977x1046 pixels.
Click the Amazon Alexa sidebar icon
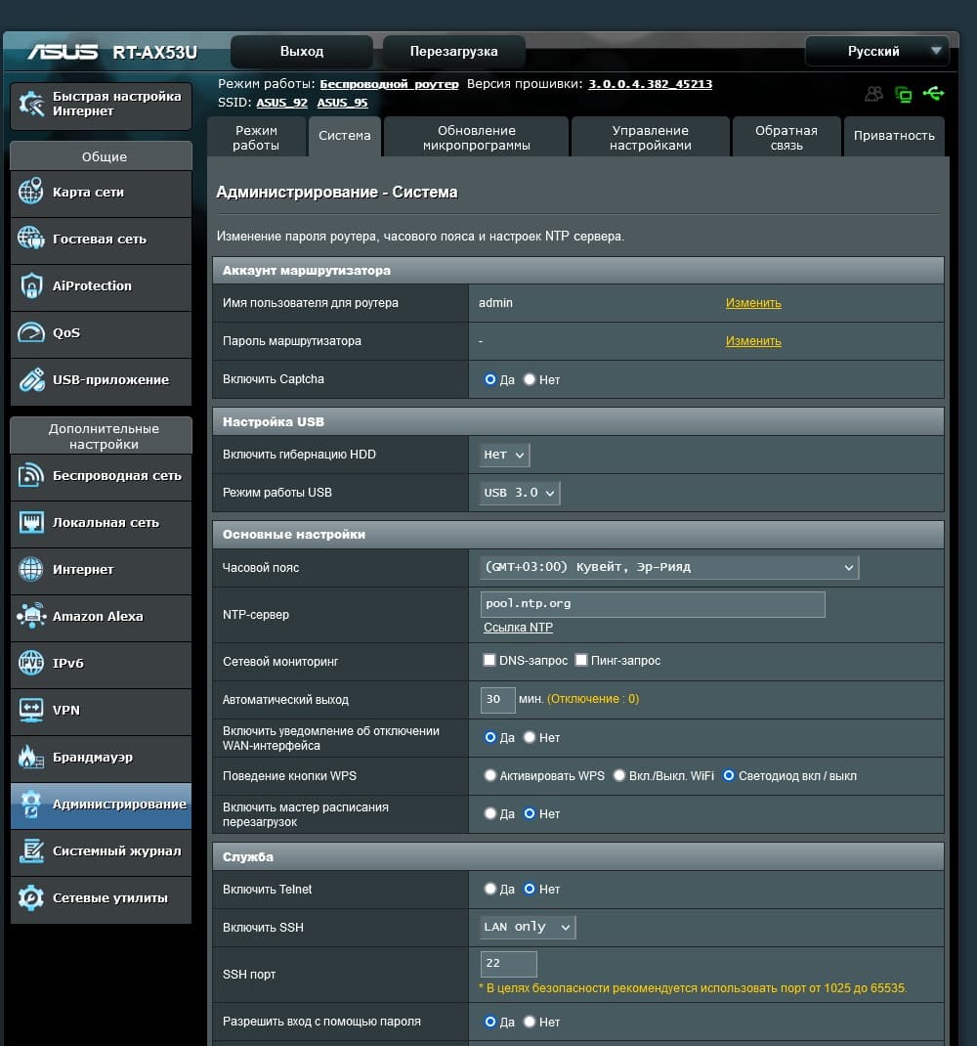(31, 616)
